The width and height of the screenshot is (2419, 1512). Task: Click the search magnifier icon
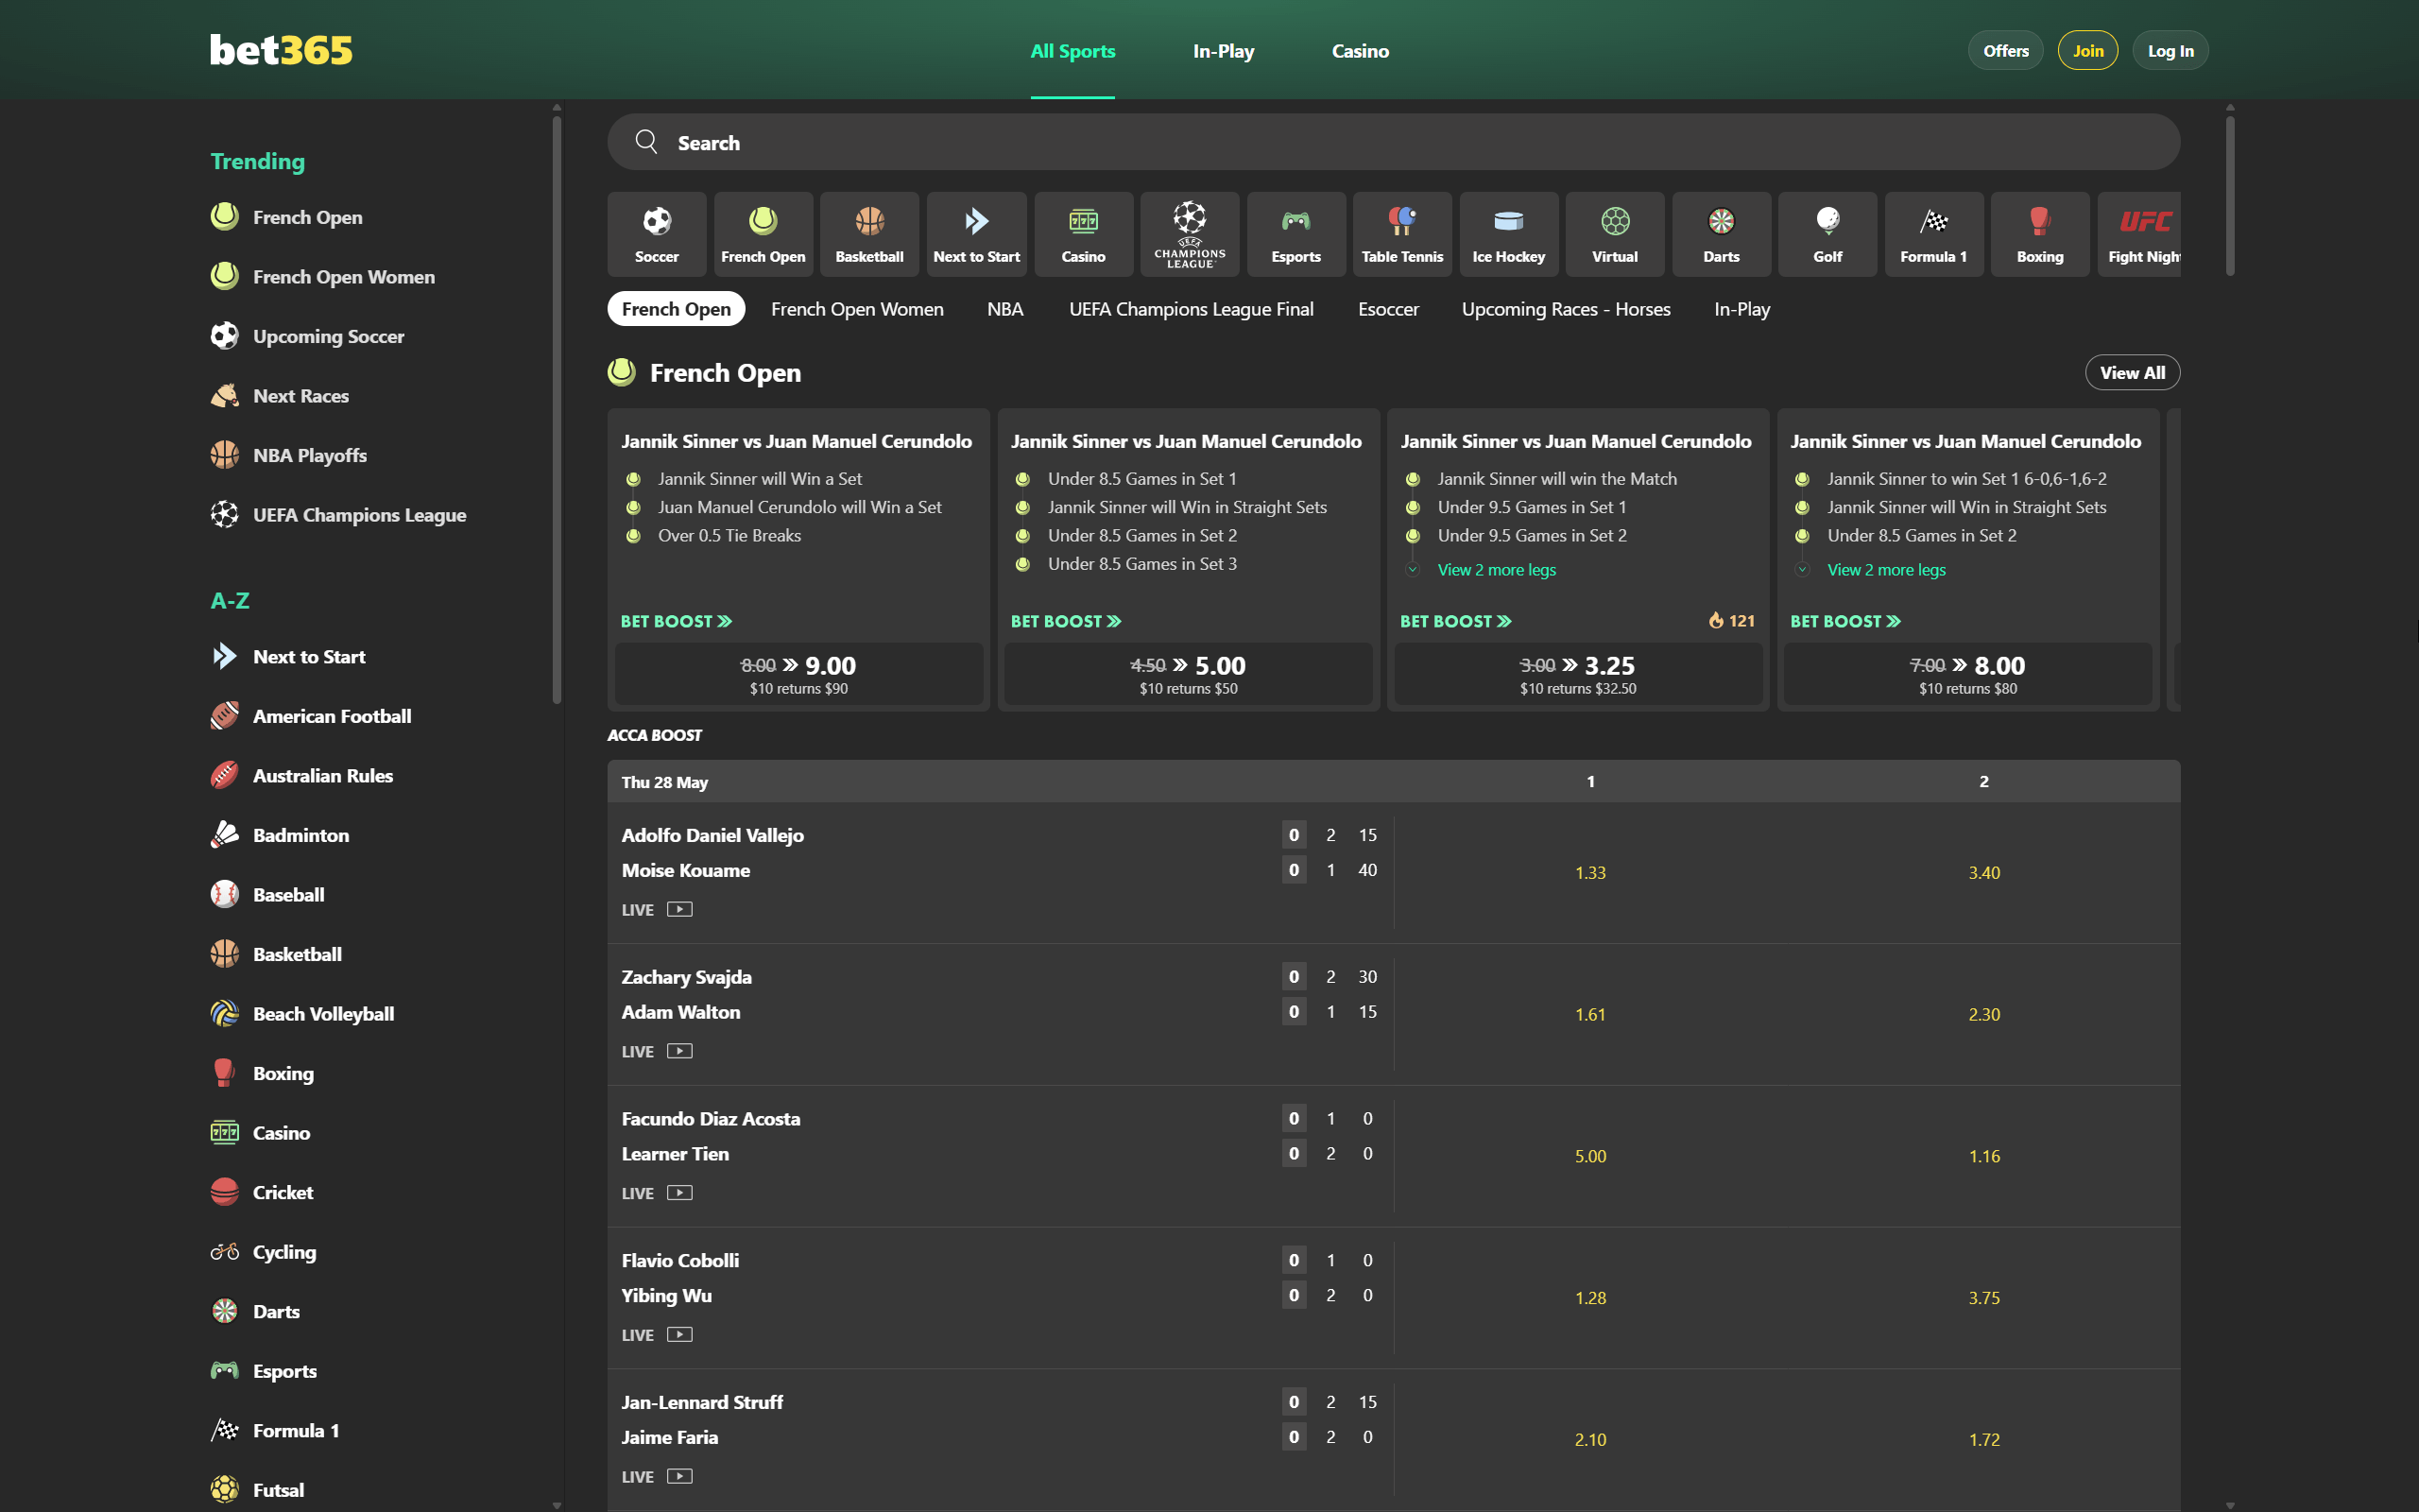point(646,142)
